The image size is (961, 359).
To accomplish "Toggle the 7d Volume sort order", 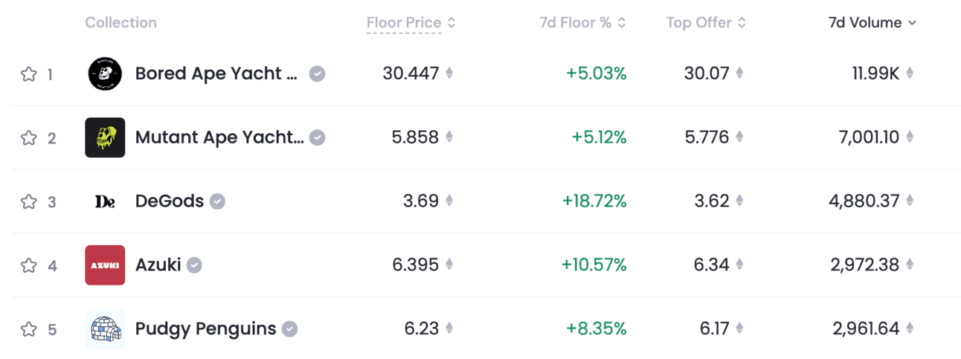I will [872, 23].
